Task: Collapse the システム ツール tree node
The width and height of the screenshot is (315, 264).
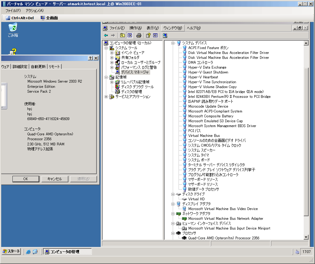Action: (x=106, y=48)
